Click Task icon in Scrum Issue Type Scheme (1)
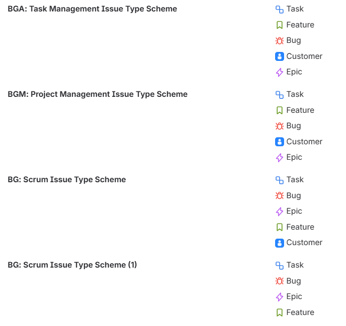The image size is (346, 326). [x=280, y=266]
